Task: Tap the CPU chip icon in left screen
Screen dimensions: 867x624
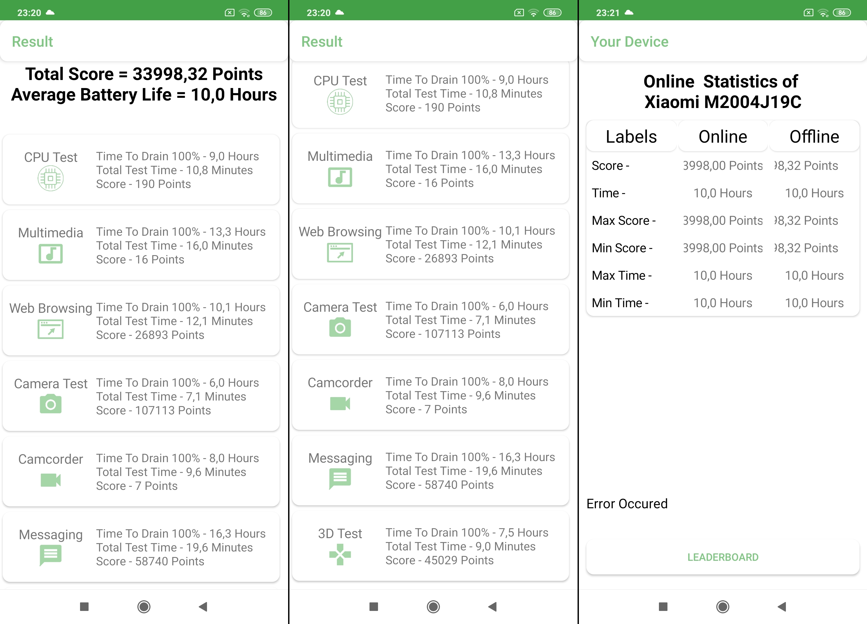Action: coord(50,178)
